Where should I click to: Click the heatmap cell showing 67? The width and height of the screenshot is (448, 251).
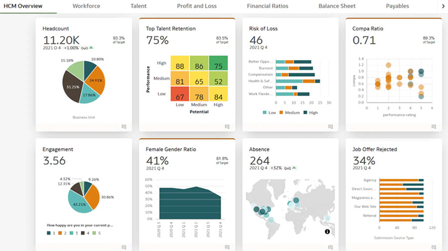point(180,94)
